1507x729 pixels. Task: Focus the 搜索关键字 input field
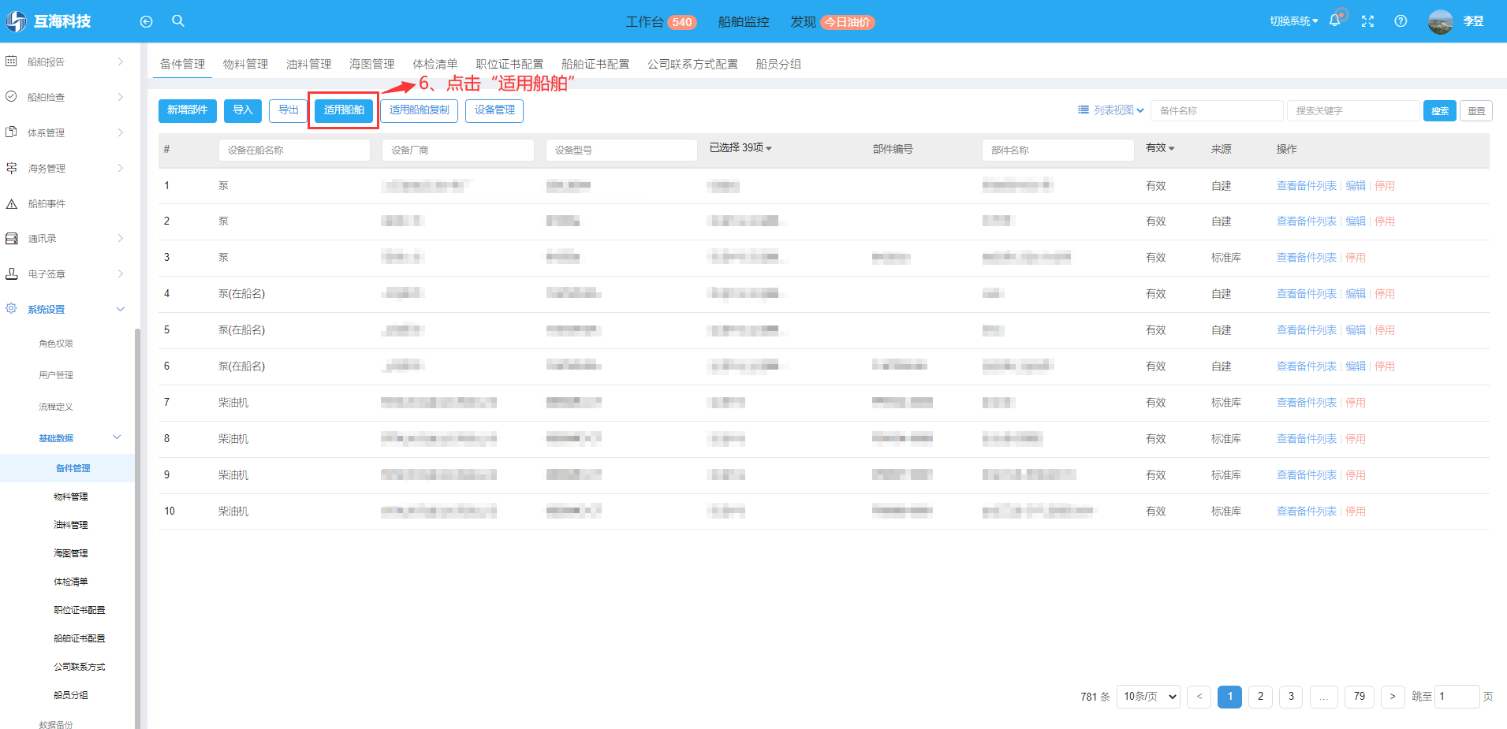click(1353, 111)
